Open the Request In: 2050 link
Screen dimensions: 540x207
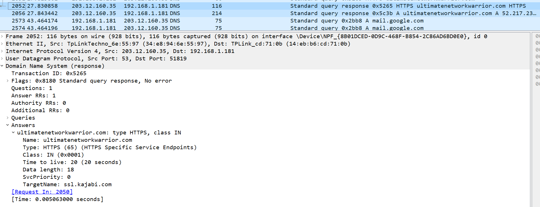coord(42,192)
